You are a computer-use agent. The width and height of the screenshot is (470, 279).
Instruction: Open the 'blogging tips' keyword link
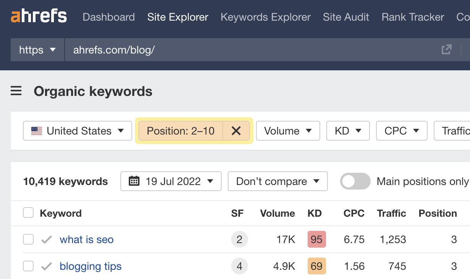(x=91, y=266)
